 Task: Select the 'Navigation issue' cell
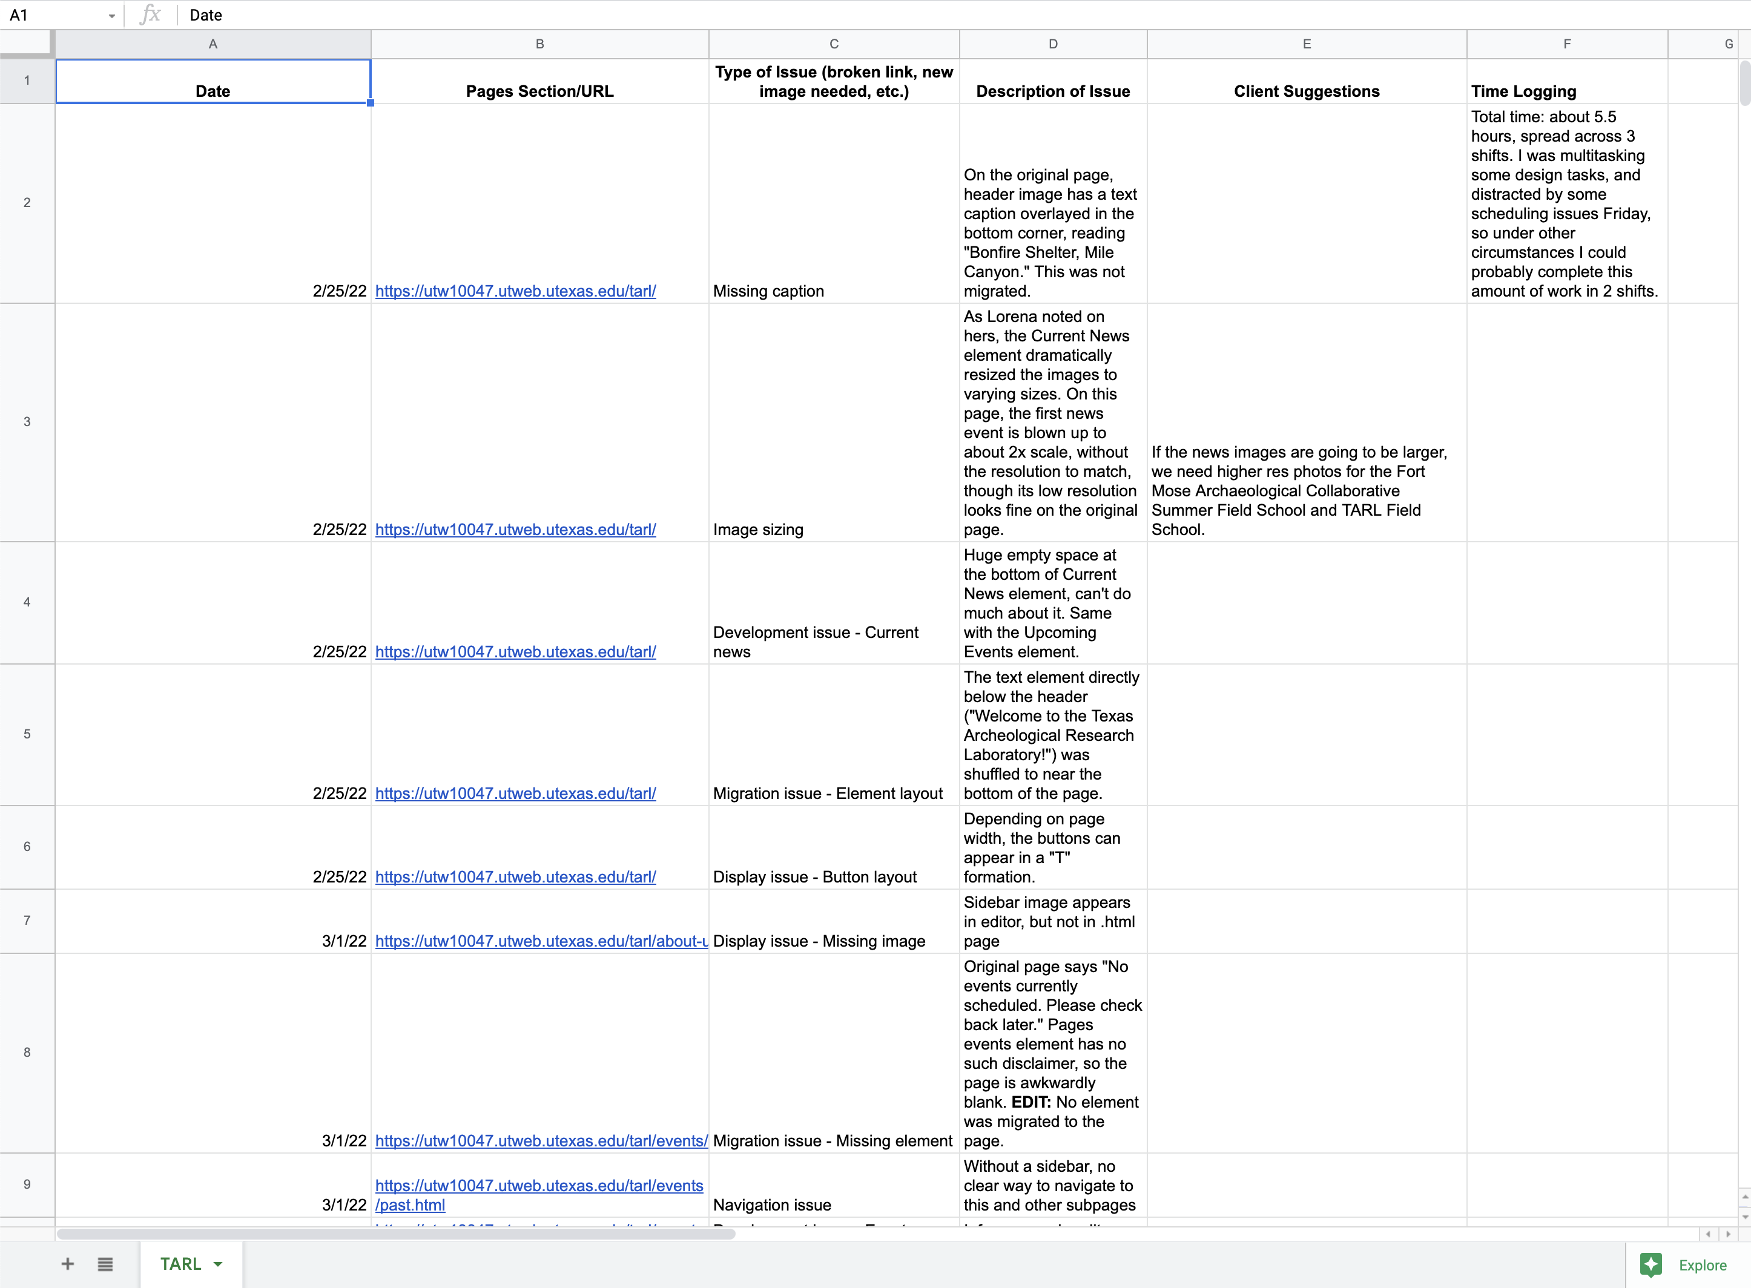tap(834, 1185)
